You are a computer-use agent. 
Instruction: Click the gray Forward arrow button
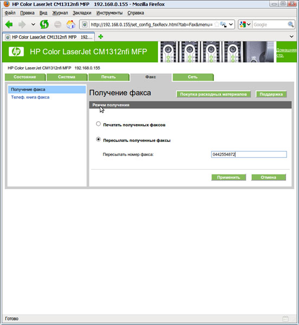[22, 25]
